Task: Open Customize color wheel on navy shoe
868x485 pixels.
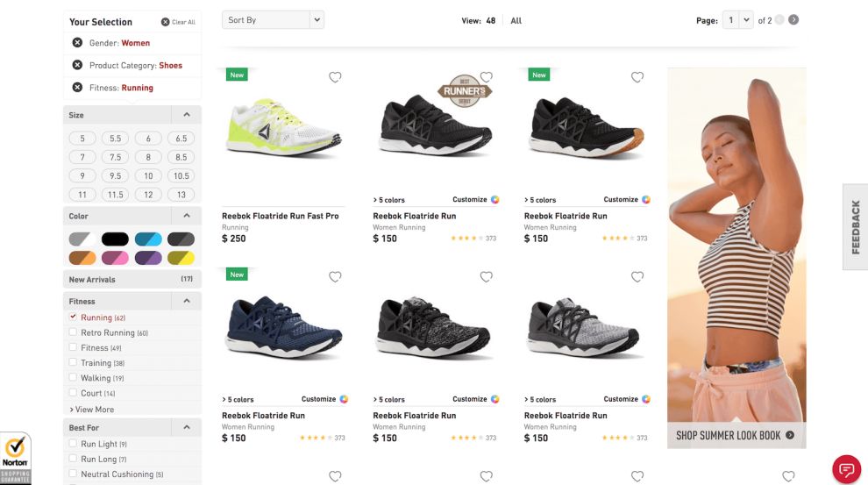Action: 344,399
